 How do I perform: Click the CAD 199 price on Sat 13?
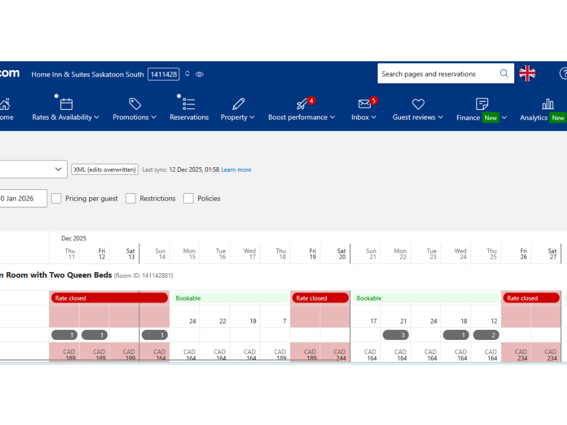[129, 355]
